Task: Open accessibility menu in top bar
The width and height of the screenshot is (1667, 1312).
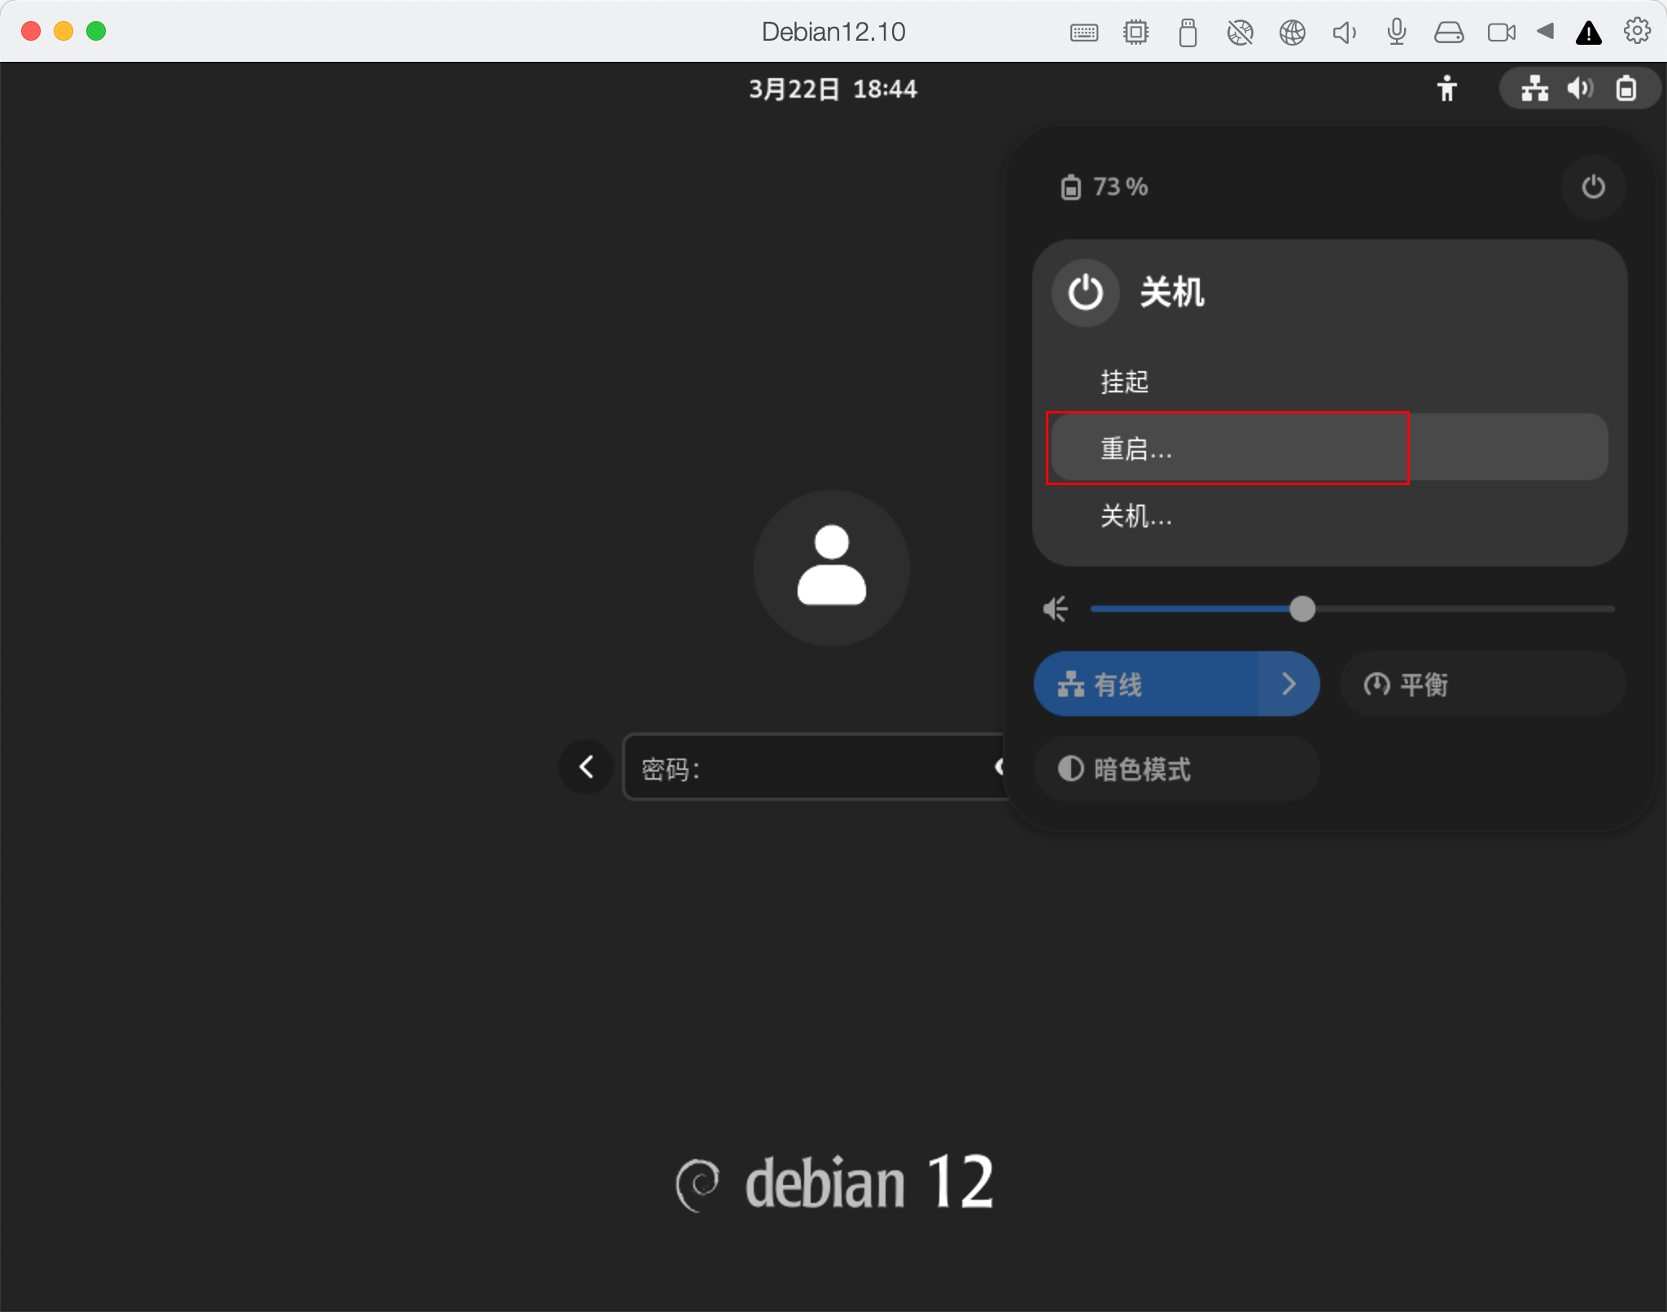Action: pyautogui.click(x=1446, y=88)
